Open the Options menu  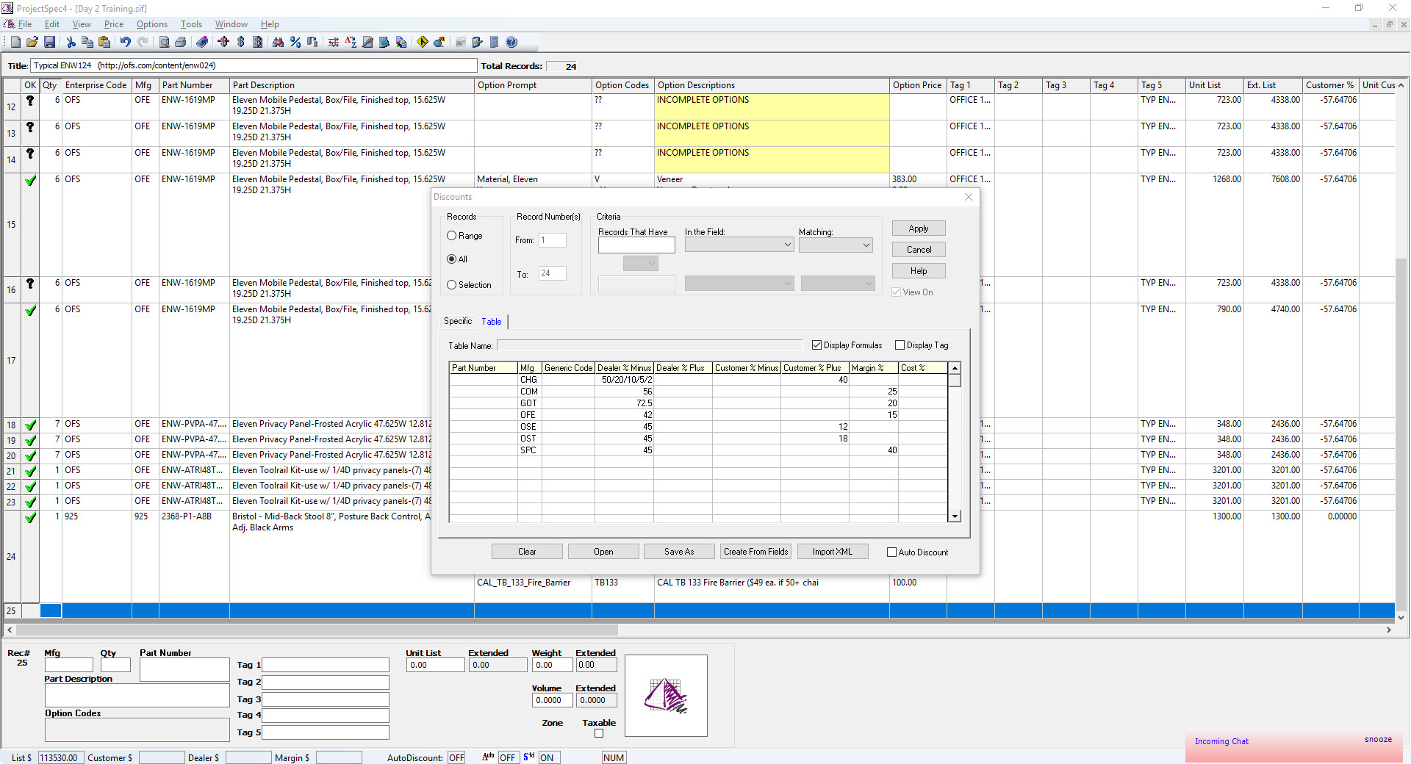[x=152, y=24]
